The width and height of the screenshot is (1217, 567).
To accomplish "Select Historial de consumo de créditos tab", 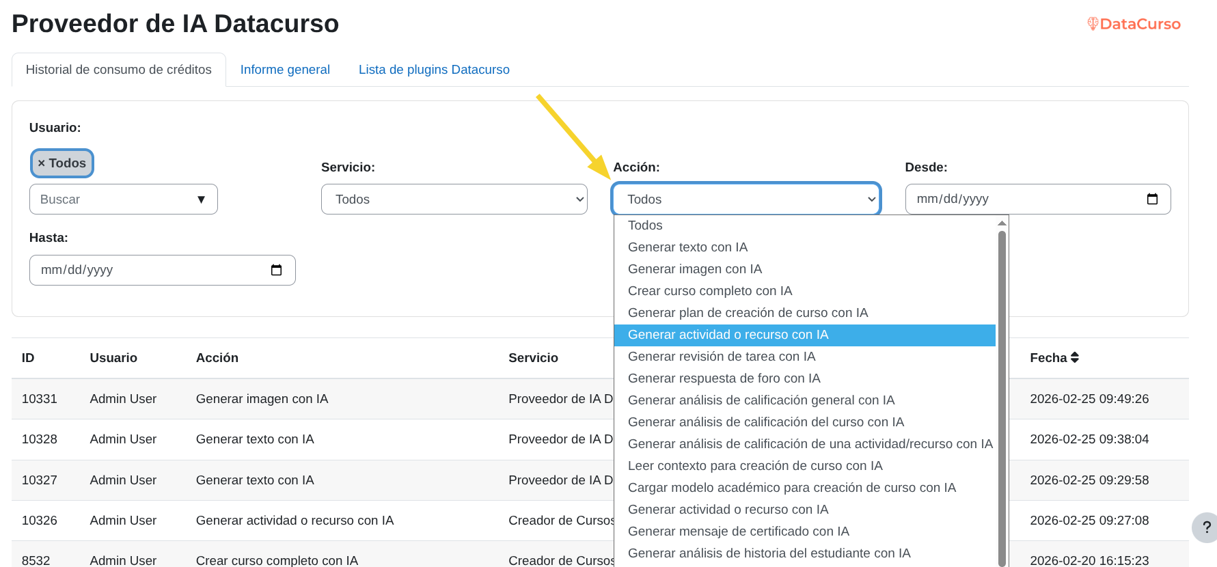I will click(119, 70).
